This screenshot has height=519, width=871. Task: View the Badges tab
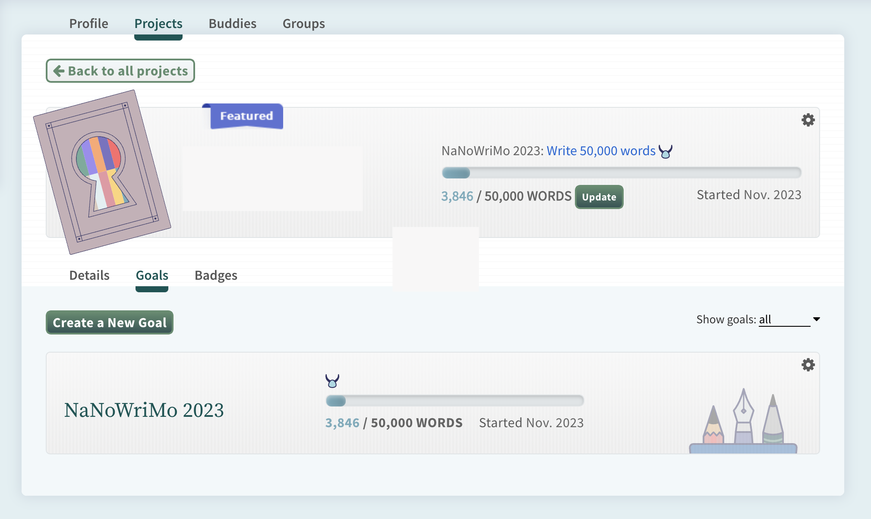pos(216,275)
